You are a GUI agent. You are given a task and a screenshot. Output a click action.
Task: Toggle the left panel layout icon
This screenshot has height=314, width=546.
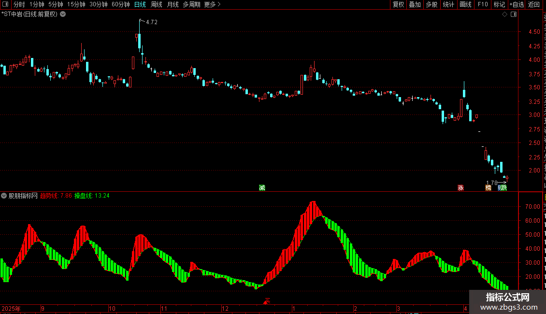(5, 4)
